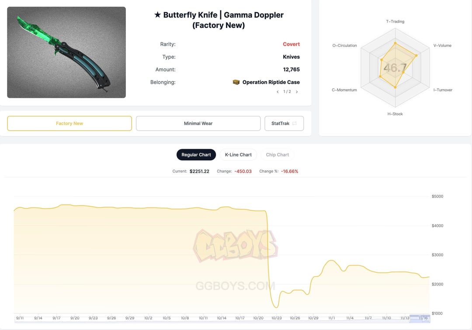Open the Chip Chart tab
The height and width of the screenshot is (330, 472).
coord(277,155)
